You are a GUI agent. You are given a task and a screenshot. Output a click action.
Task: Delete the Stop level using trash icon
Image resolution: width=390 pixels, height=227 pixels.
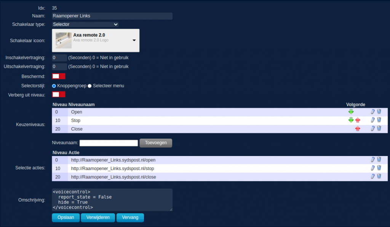[x=379, y=120]
